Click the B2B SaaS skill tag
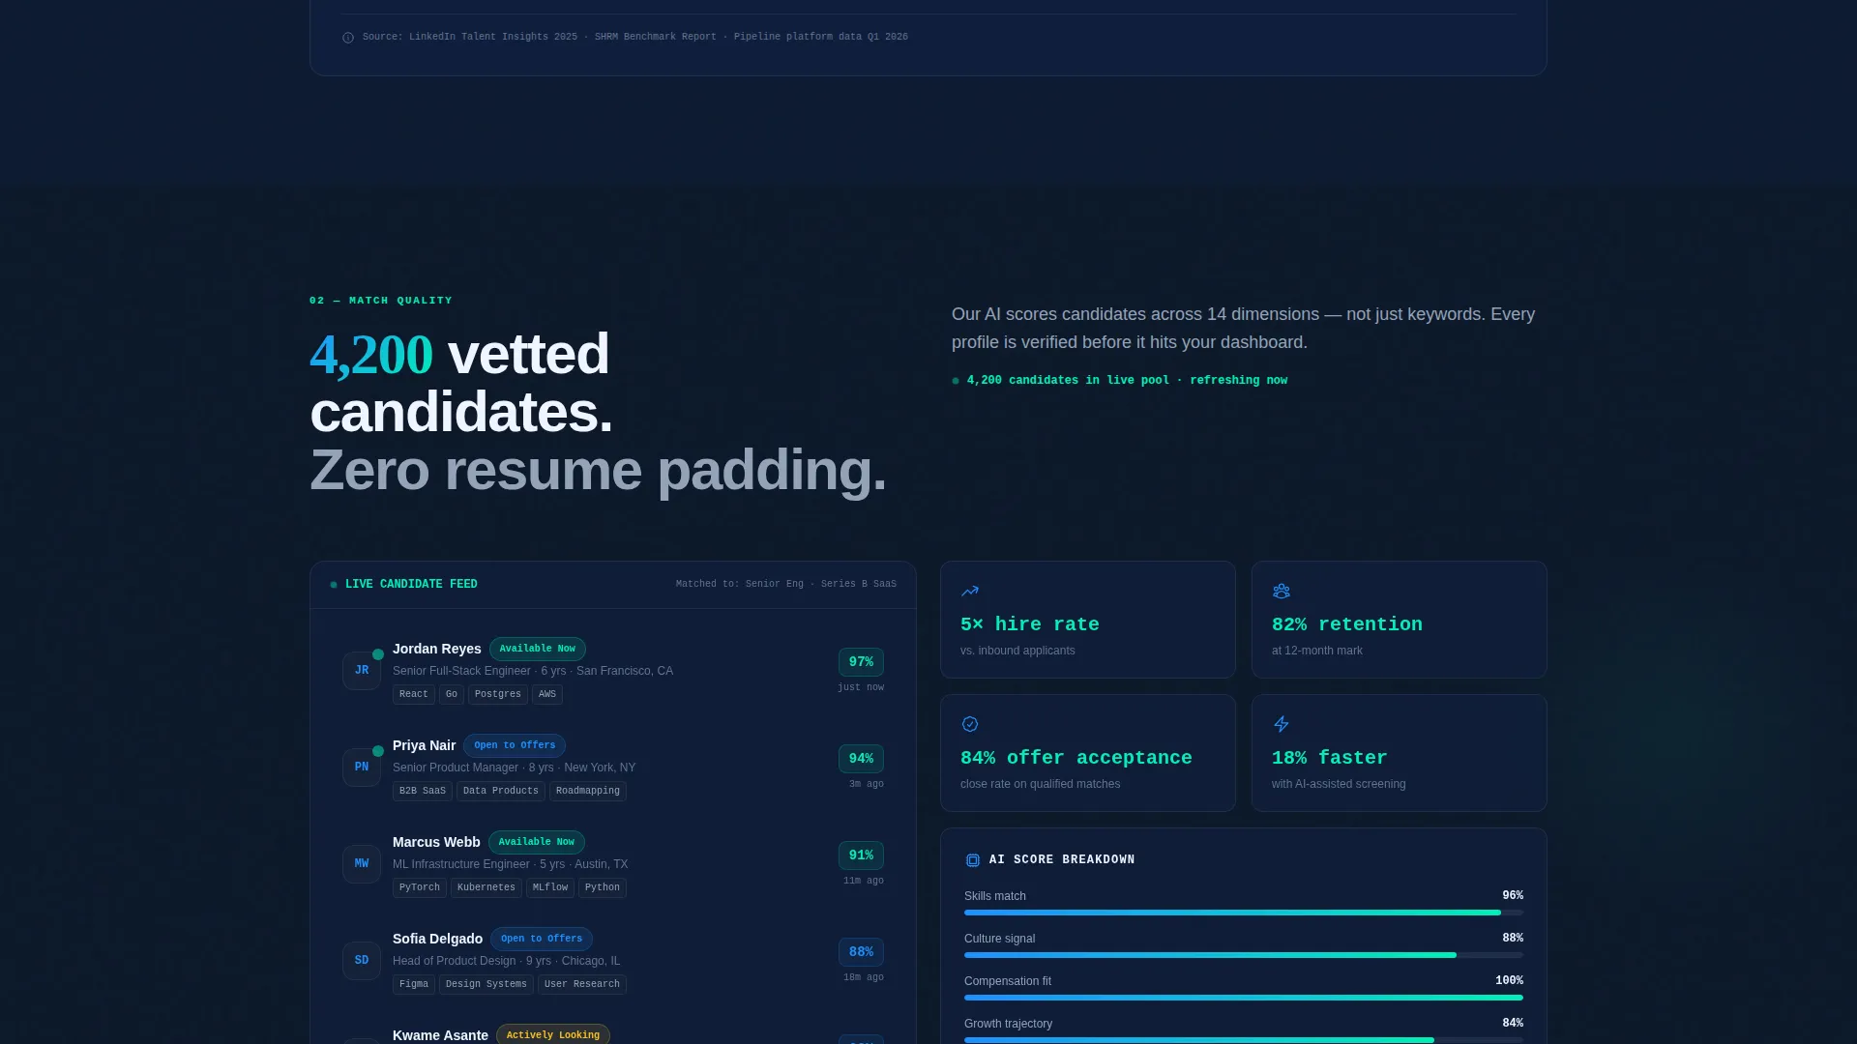The width and height of the screenshot is (1857, 1044). tap(423, 792)
